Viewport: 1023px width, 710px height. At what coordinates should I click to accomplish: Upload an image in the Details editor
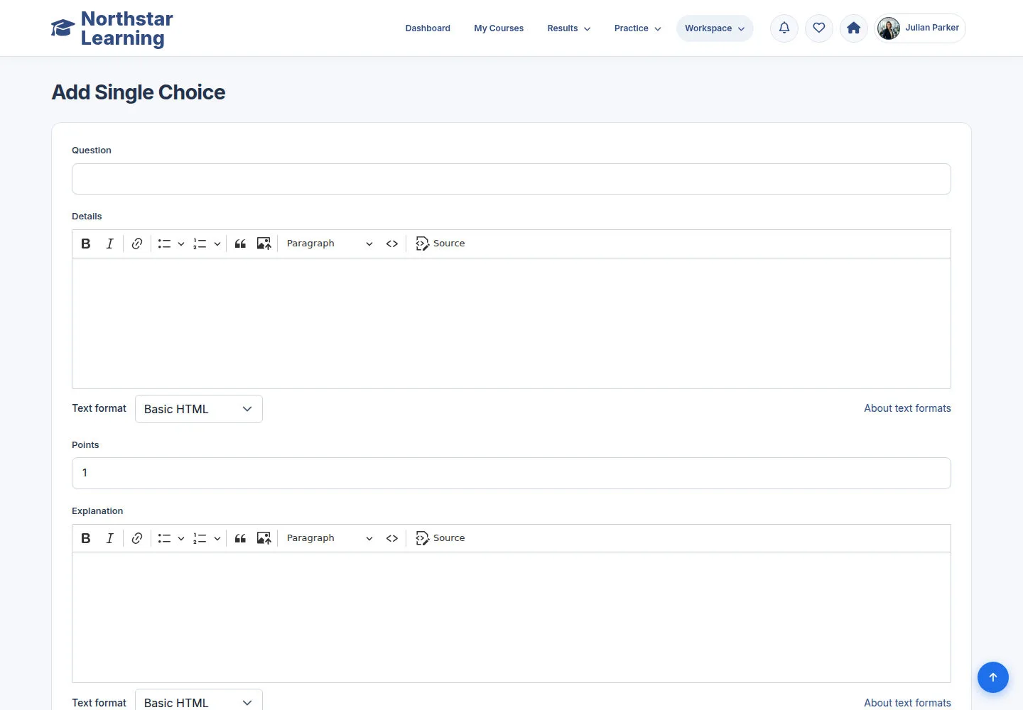pyautogui.click(x=264, y=244)
